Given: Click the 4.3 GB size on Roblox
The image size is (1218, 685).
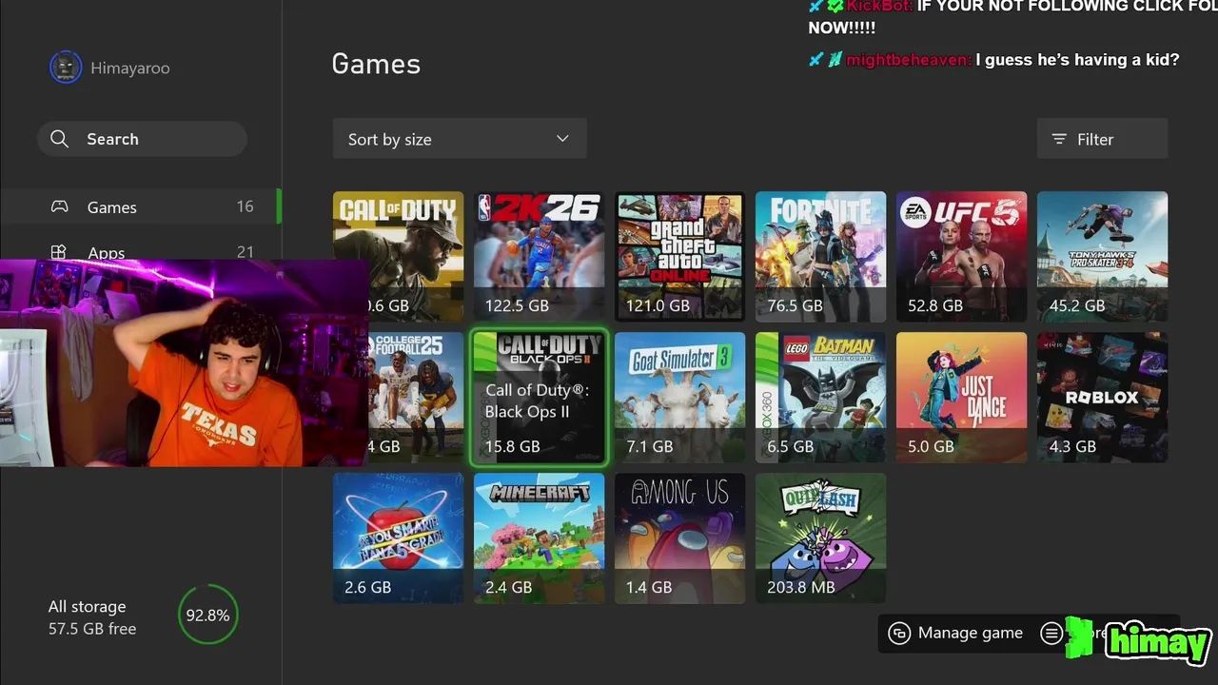Looking at the screenshot, I should point(1071,446).
